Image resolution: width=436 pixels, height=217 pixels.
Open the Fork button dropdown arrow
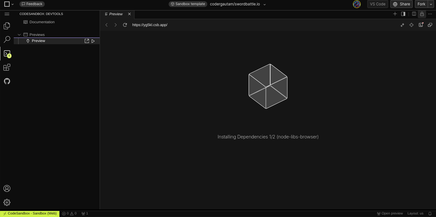click(431, 4)
